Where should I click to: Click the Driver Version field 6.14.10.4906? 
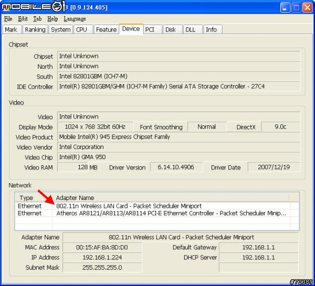176,167
